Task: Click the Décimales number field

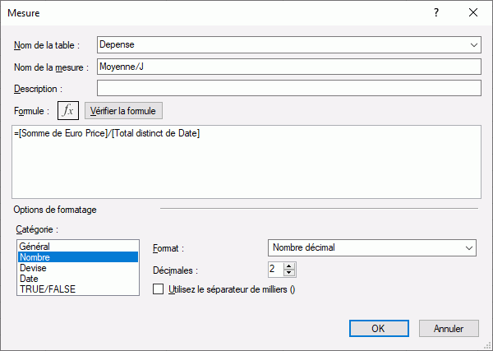Action: pyautogui.click(x=274, y=269)
